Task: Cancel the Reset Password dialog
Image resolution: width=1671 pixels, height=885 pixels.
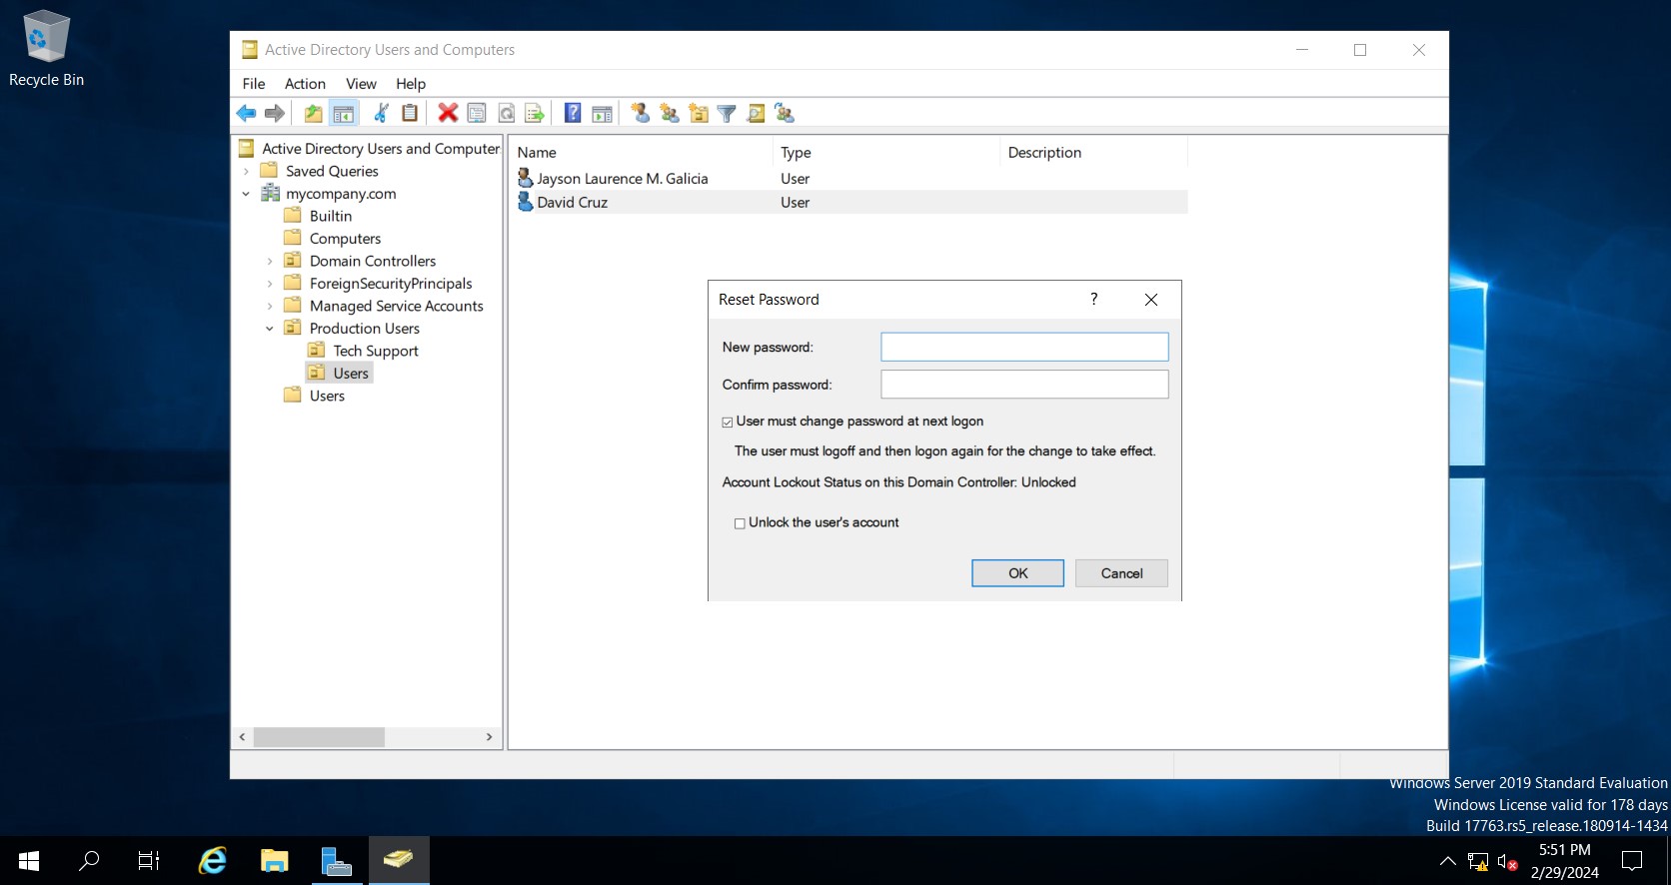Action: point(1121,573)
